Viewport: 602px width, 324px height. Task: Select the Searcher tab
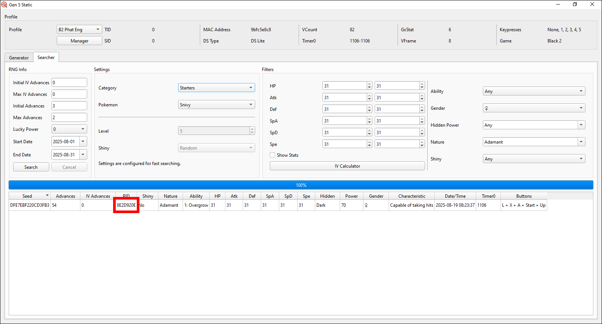[x=46, y=57]
